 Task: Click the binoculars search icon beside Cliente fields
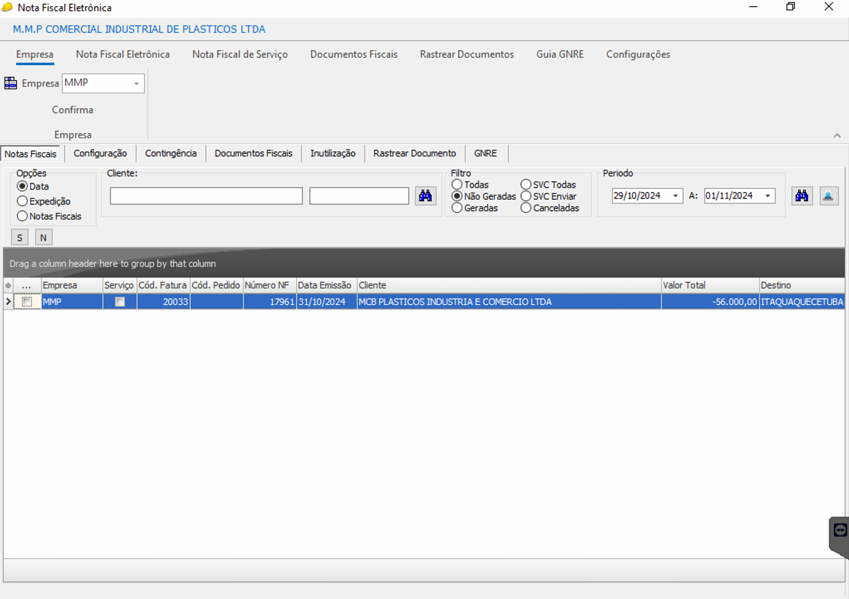pyautogui.click(x=425, y=196)
